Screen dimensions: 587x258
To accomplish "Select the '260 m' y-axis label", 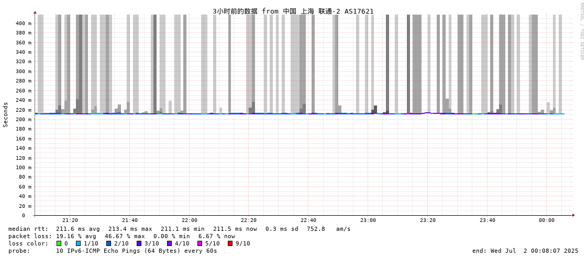I will pos(23,91).
